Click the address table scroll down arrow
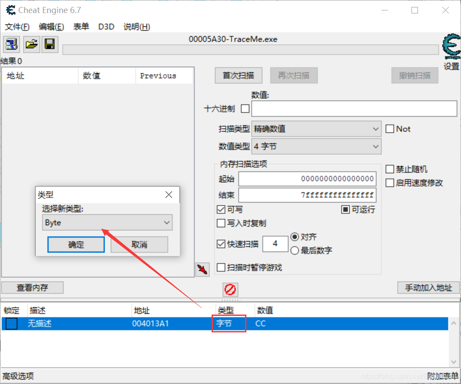The height and width of the screenshot is (384, 461). (x=454, y=362)
